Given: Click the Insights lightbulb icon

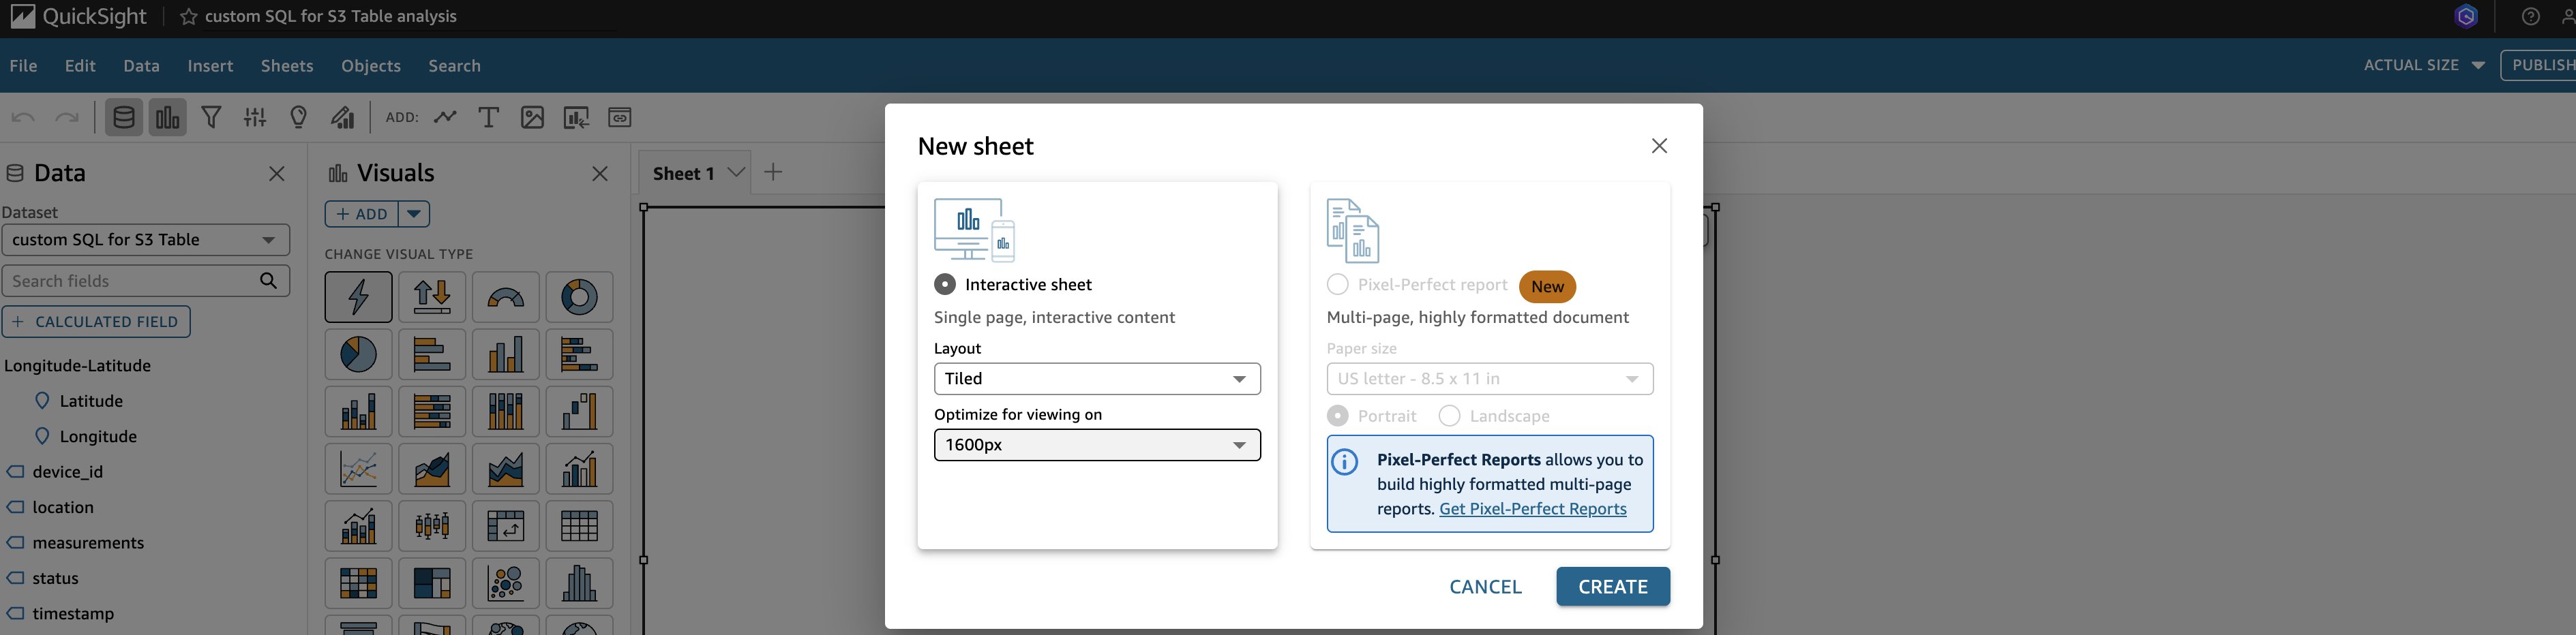Looking at the screenshot, I should click(x=298, y=118).
